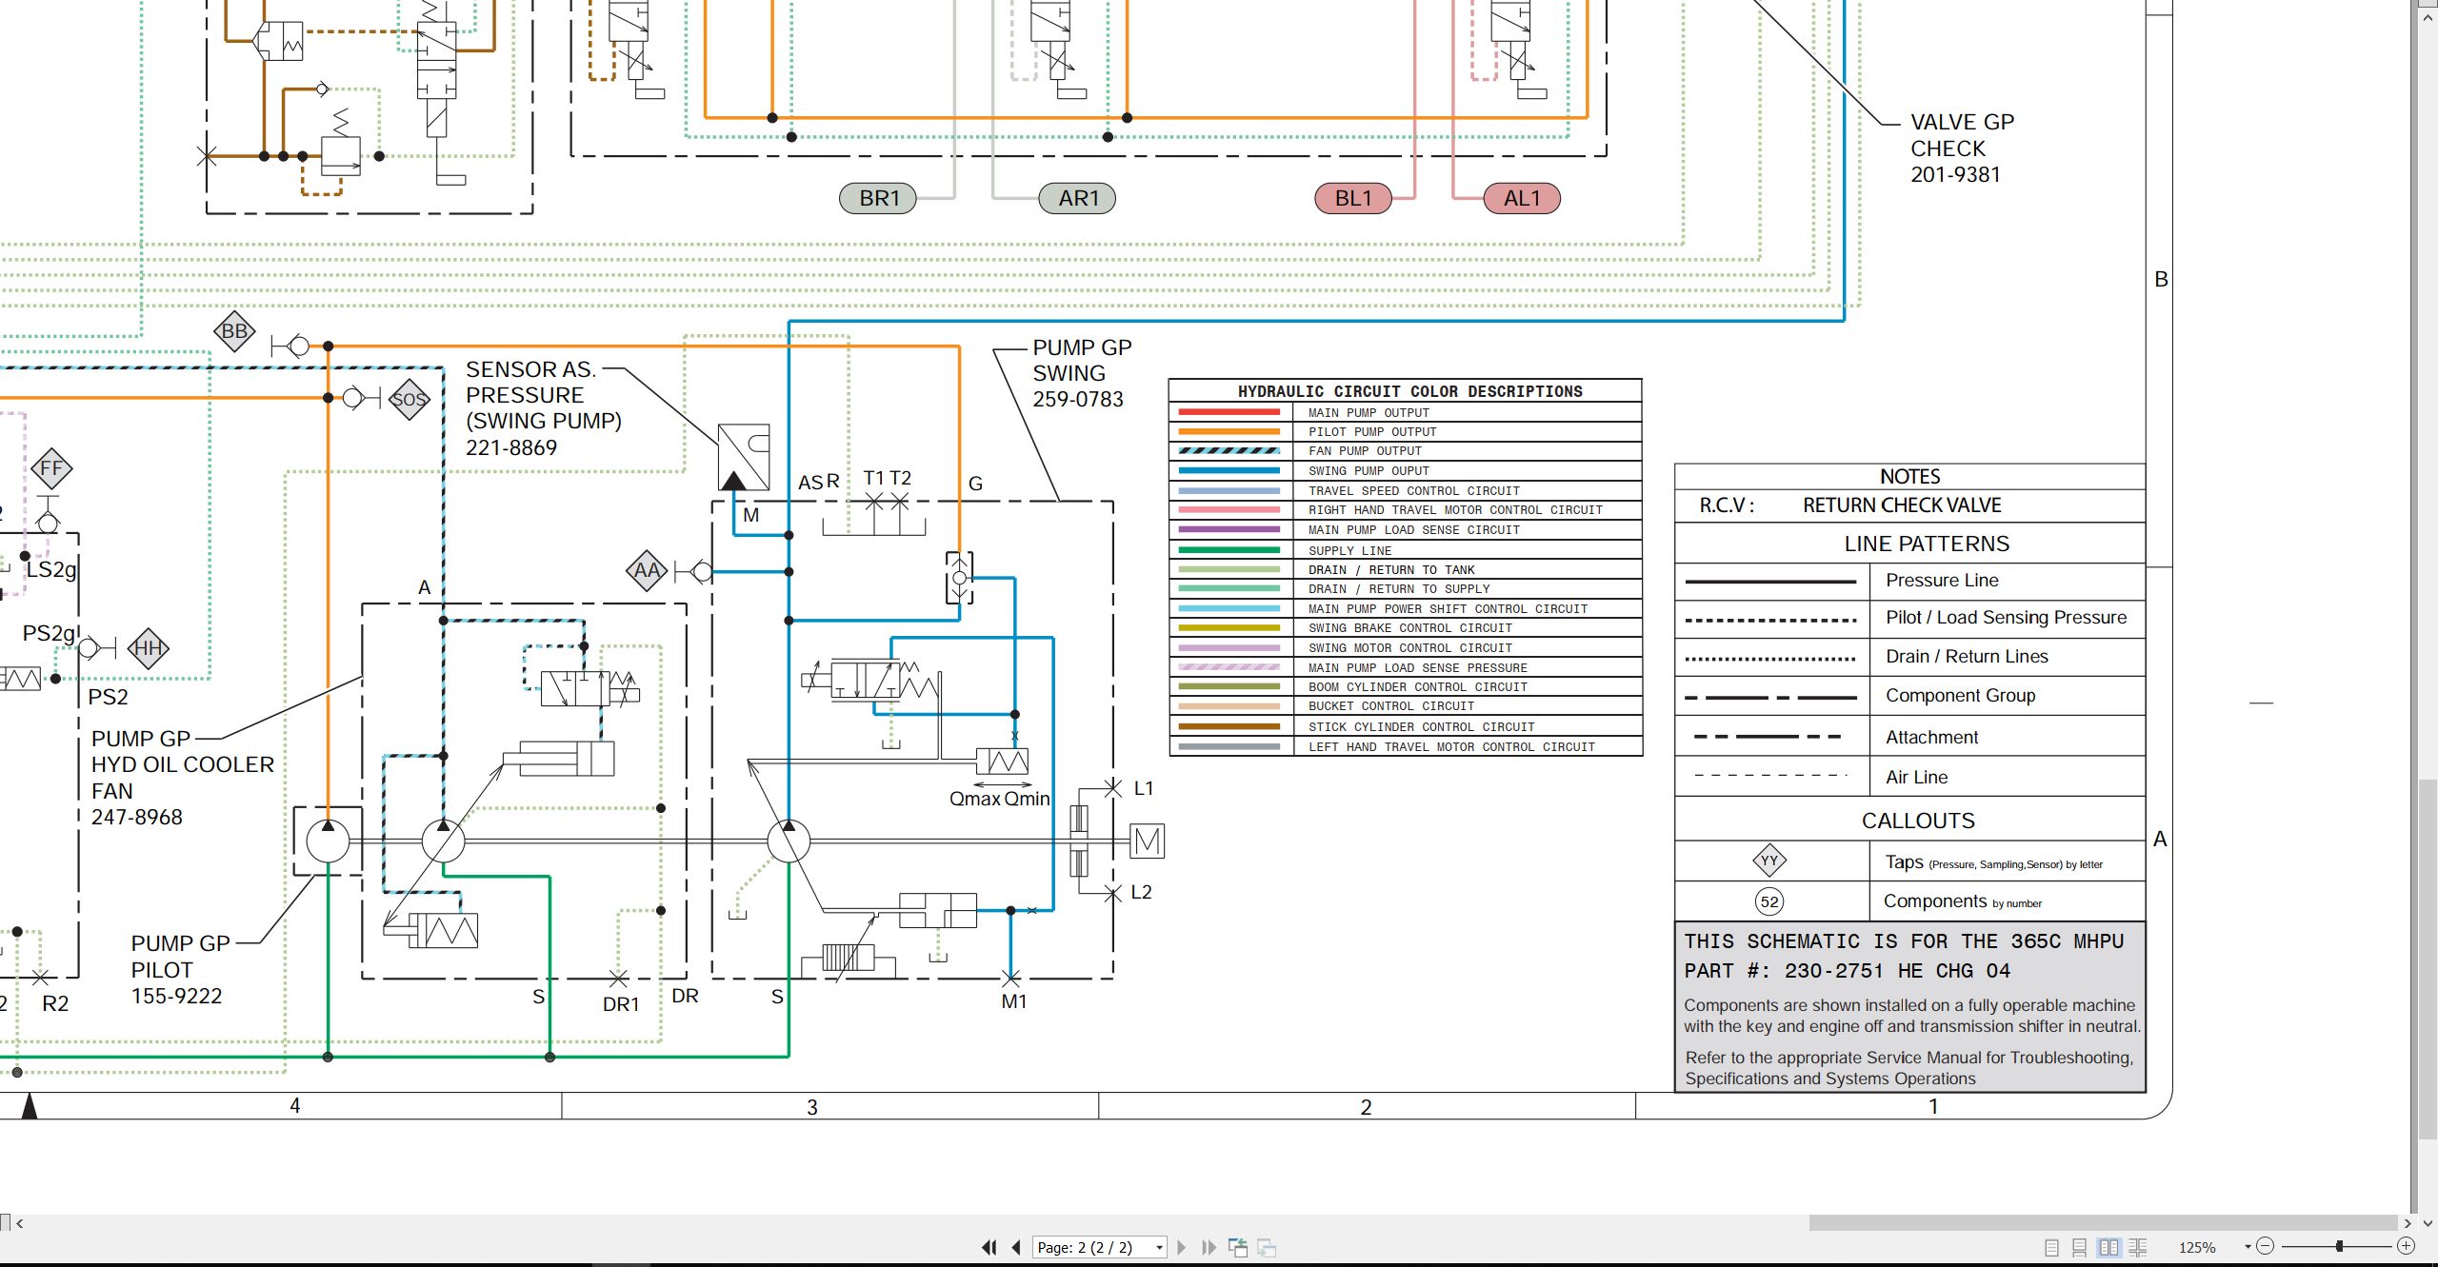
Task: Click the SUPPLY LINE green swatch
Action: pos(1229,550)
